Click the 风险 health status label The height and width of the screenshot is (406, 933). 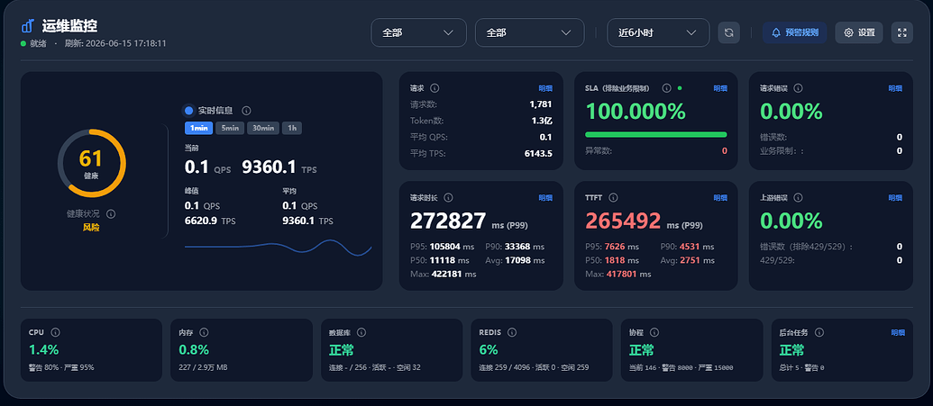[91, 227]
